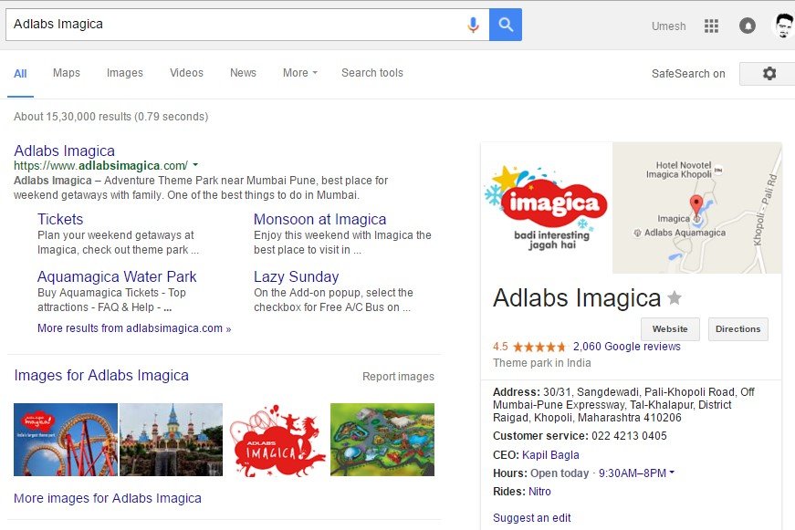Image resolution: width=795 pixels, height=530 pixels.
Task: Open the Tickets sitelink
Action: coord(60,219)
